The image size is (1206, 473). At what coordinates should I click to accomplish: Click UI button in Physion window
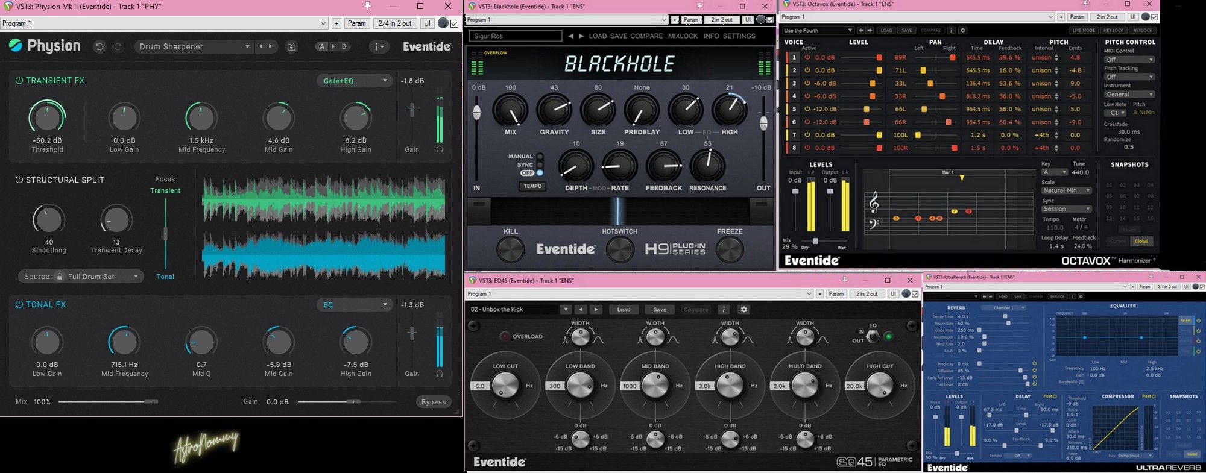(427, 23)
